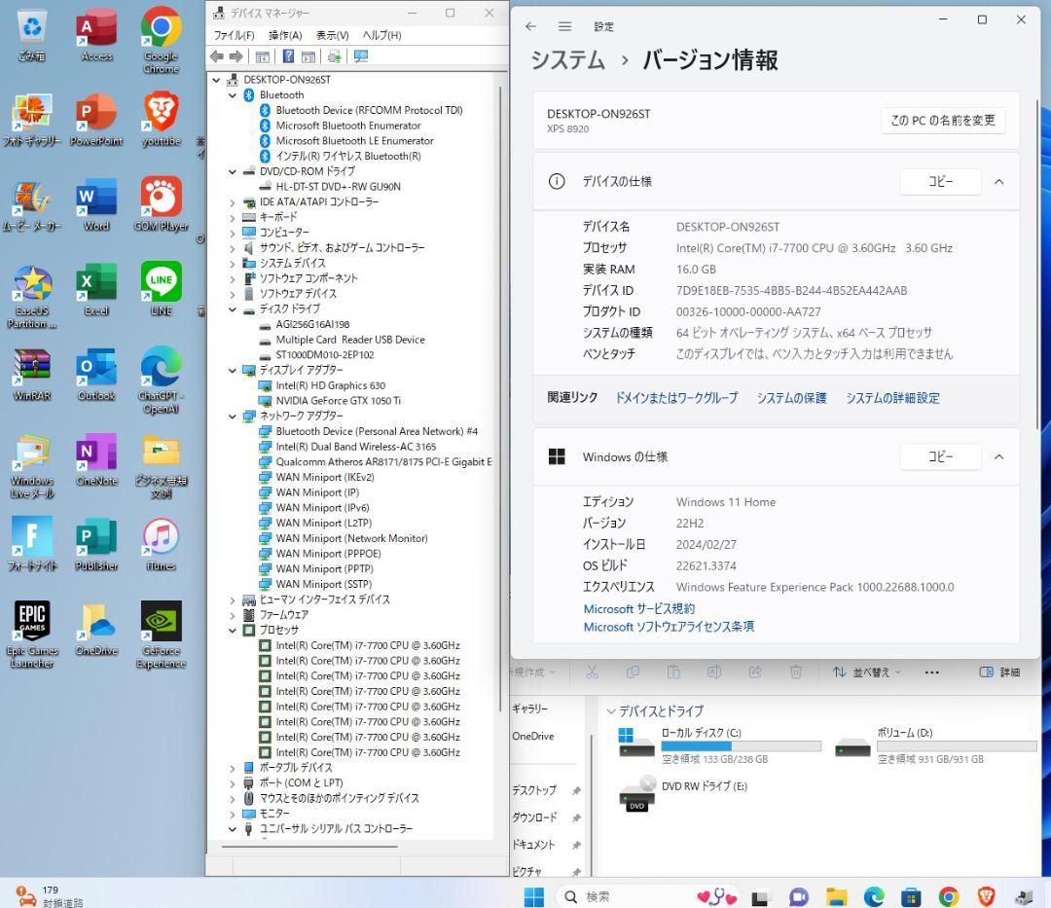The height and width of the screenshot is (908, 1051).
Task: Select NVIDIA GeForce GTX 1050 Ti device
Action: tap(338, 400)
